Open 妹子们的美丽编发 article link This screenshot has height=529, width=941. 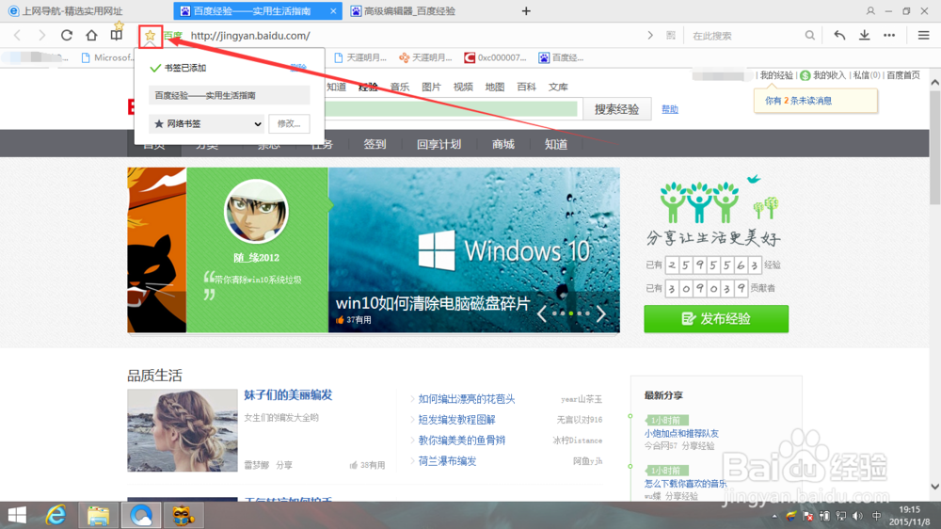pos(288,395)
